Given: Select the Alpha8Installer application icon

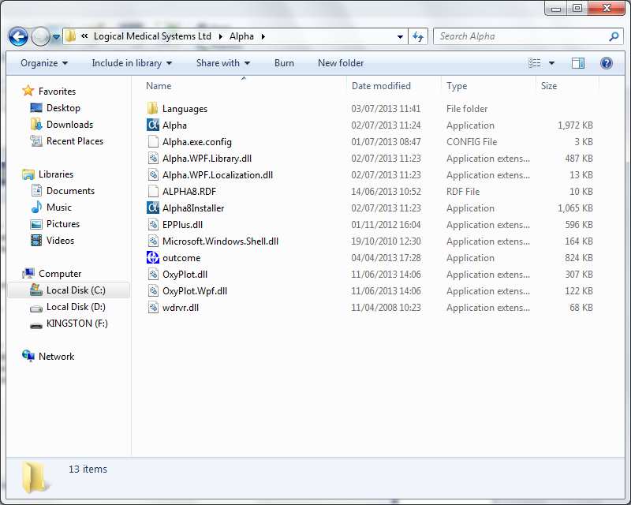Looking at the screenshot, I should coord(153,208).
